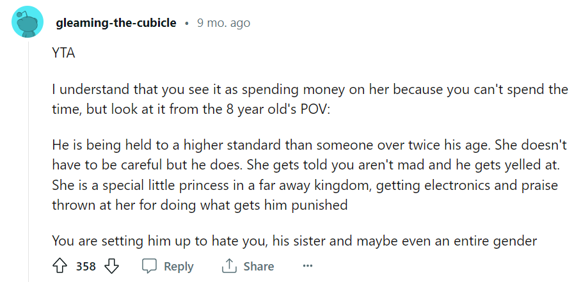Click the speech bubble reply icon
Image resolution: width=588 pixels, height=282 pixels.
coord(149,267)
